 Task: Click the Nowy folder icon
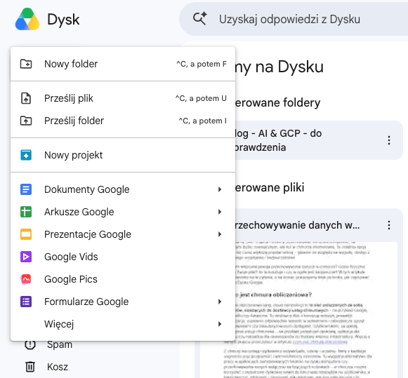click(26, 64)
